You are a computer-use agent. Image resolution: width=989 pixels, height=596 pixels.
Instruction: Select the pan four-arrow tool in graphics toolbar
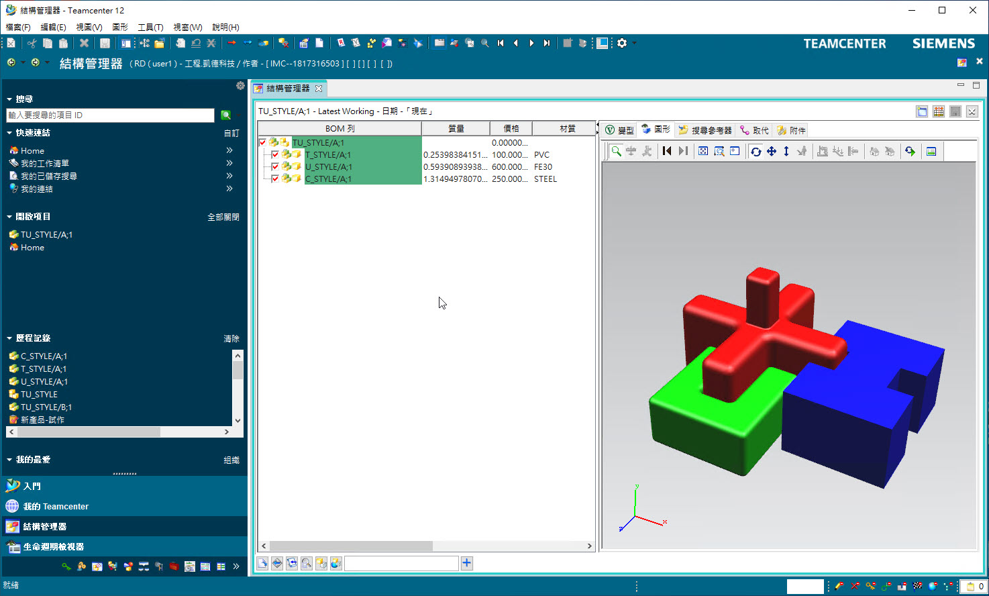[772, 151]
